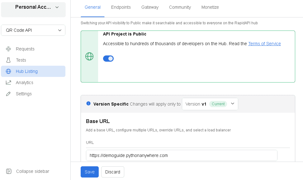Switch to the Community tab

[180, 7]
